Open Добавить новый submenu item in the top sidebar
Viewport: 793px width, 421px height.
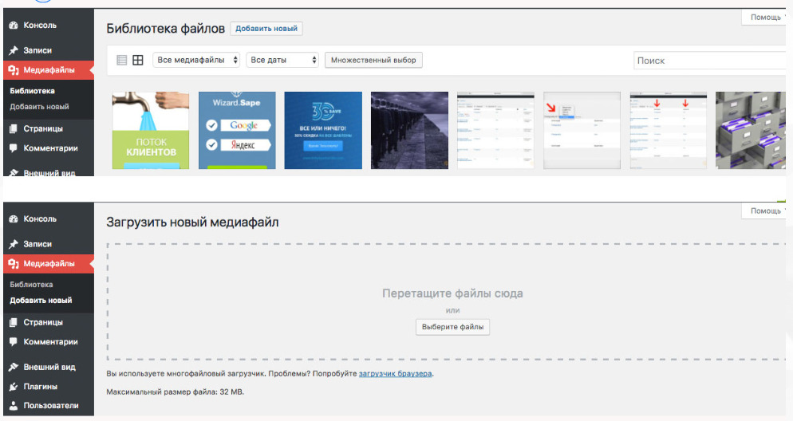pyautogui.click(x=39, y=107)
